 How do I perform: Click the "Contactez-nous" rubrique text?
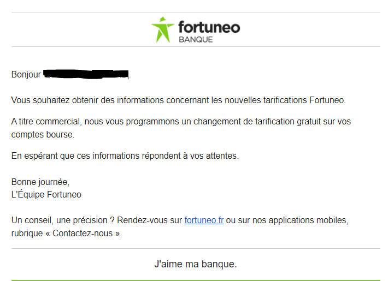point(83,233)
